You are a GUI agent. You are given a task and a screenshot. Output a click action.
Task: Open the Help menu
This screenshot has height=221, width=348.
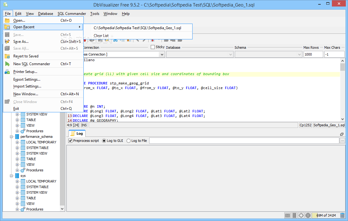click(x=126, y=14)
